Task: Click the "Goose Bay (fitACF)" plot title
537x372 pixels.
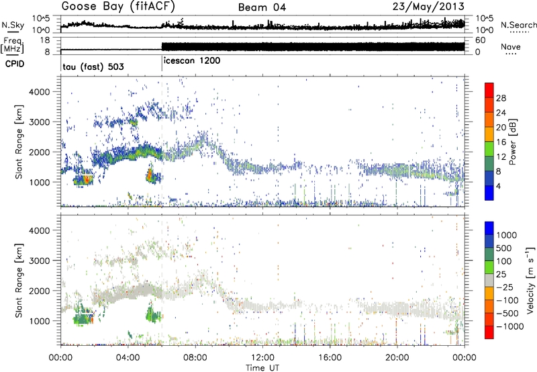Action: (x=118, y=7)
